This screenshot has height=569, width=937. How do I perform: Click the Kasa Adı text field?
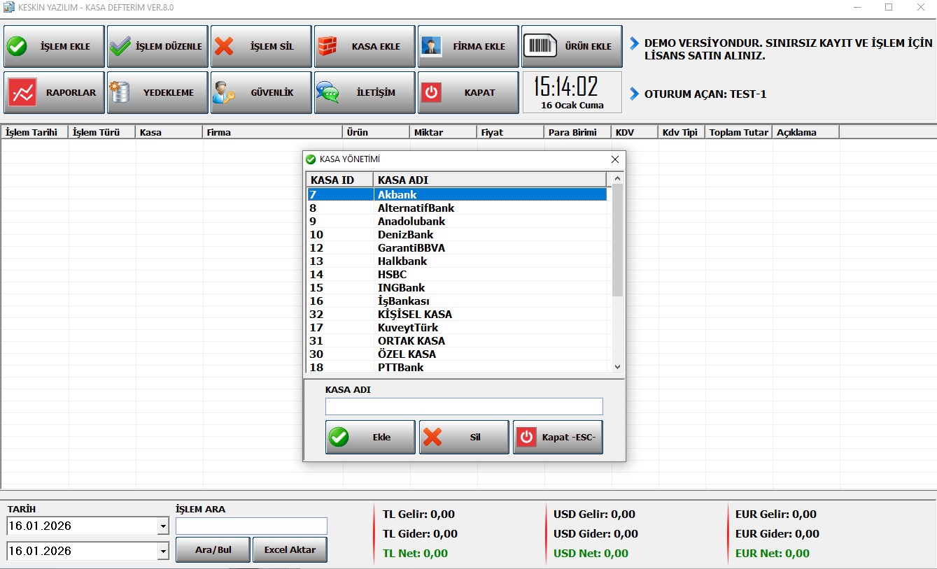pyautogui.click(x=463, y=407)
